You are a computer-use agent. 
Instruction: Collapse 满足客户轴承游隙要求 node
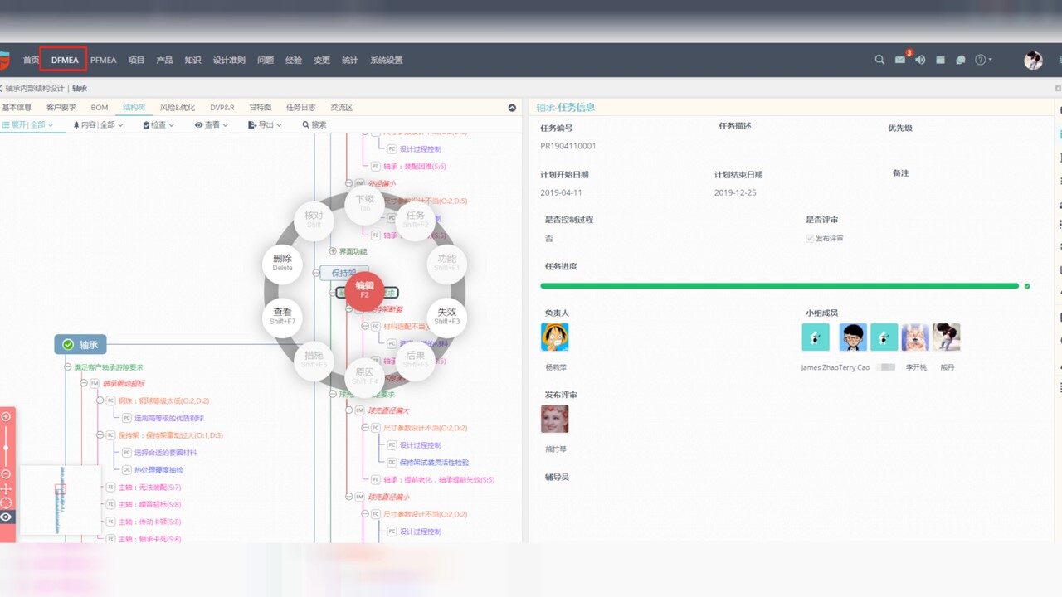click(x=68, y=366)
